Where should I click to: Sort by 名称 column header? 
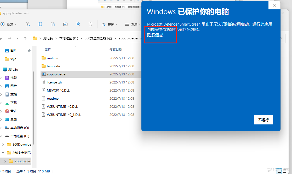48,50
